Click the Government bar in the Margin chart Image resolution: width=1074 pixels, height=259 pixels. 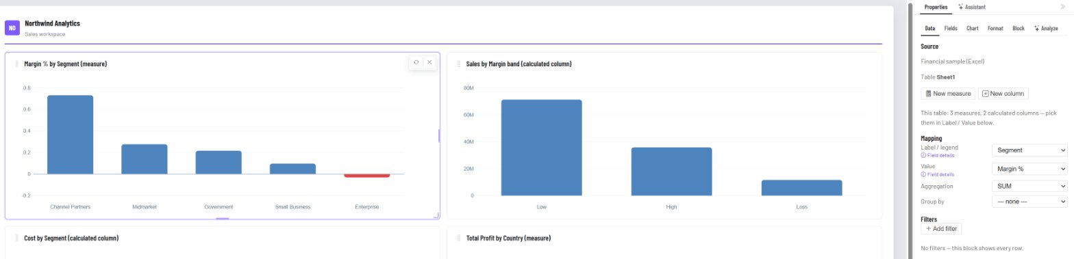[x=218, y=163]
